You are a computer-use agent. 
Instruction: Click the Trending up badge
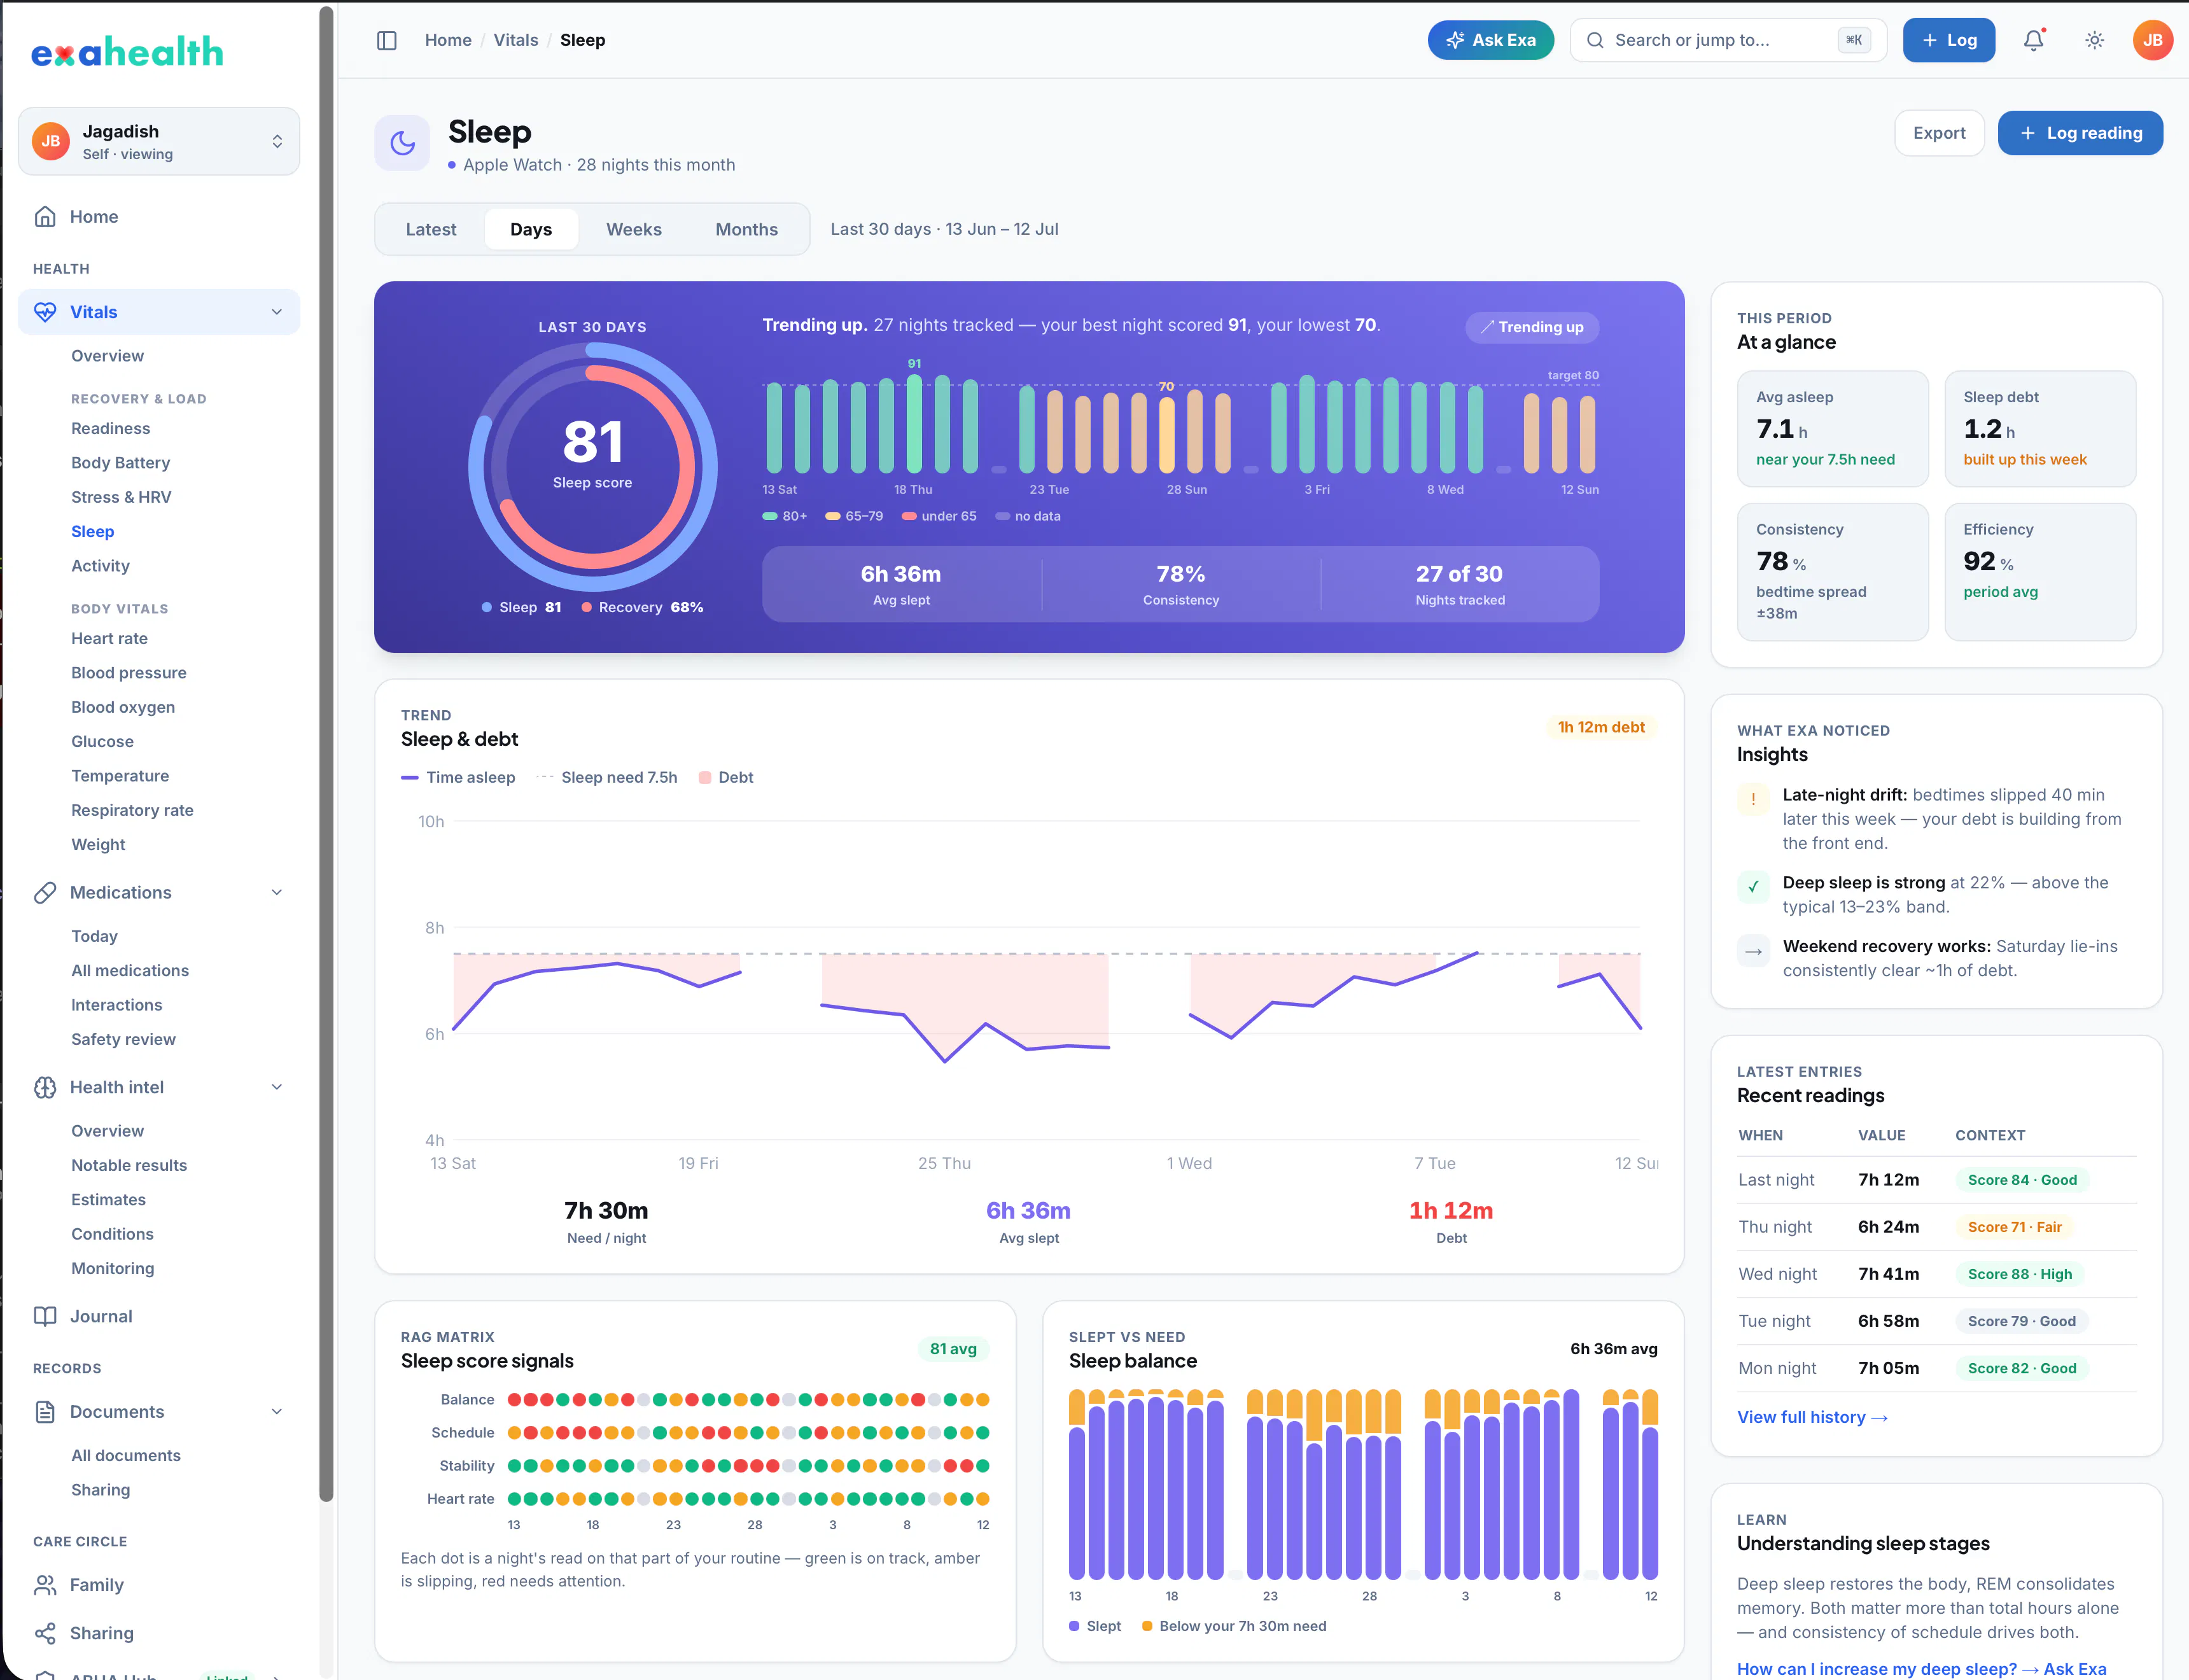click(1532, 327)
